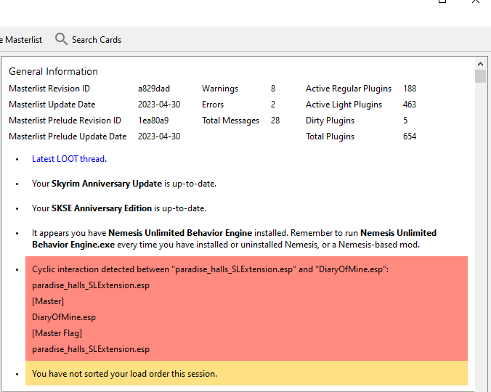Click Masterlist Update Date label
This screenshot has height=392, width=491.
[x=52, y=105]
